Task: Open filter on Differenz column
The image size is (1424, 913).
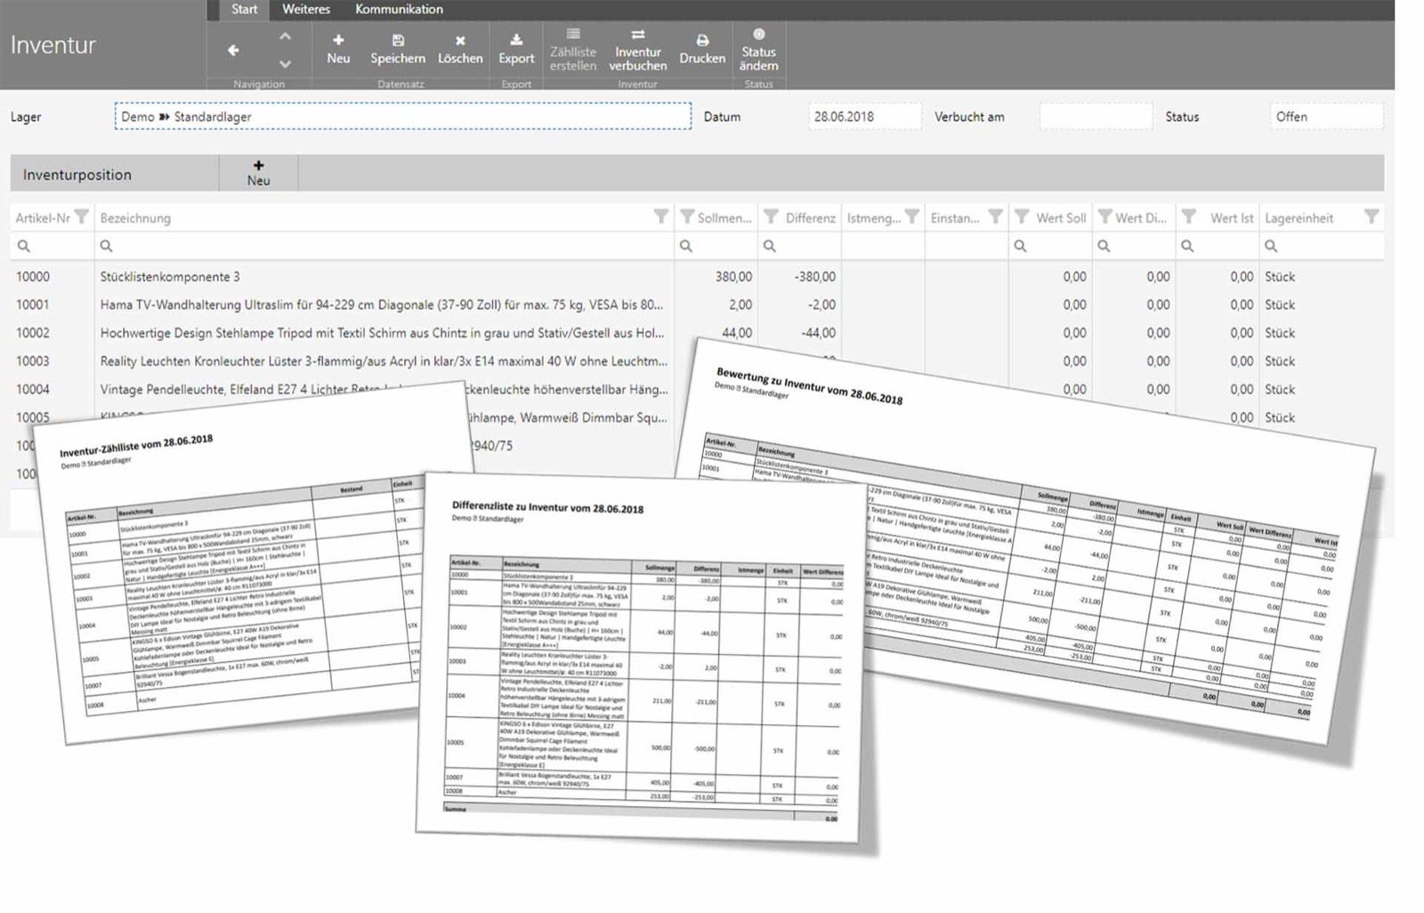Action: tap(771, 217)
